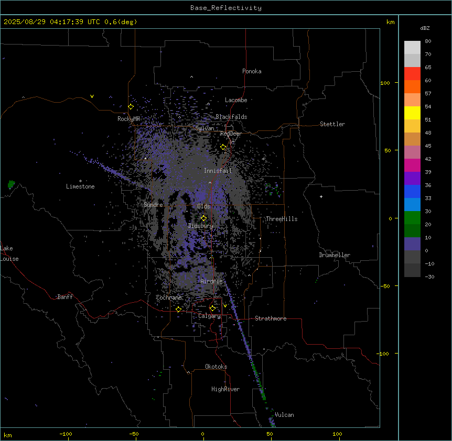Click the Sylvan label

point(205,128)
